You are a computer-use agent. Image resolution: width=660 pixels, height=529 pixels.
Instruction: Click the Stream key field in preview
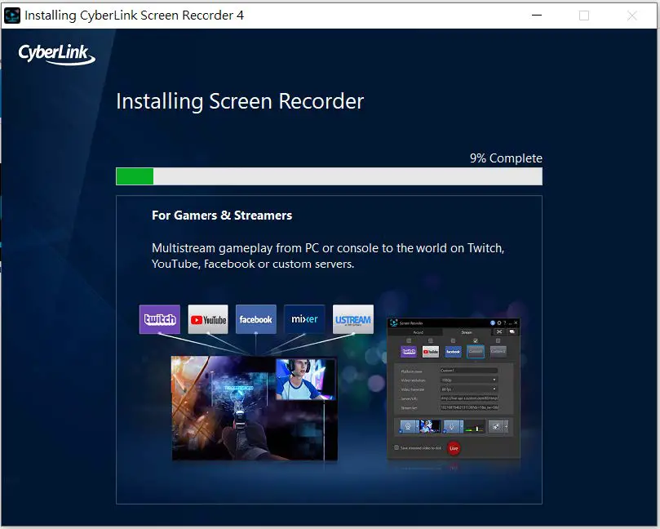[469, 407]
